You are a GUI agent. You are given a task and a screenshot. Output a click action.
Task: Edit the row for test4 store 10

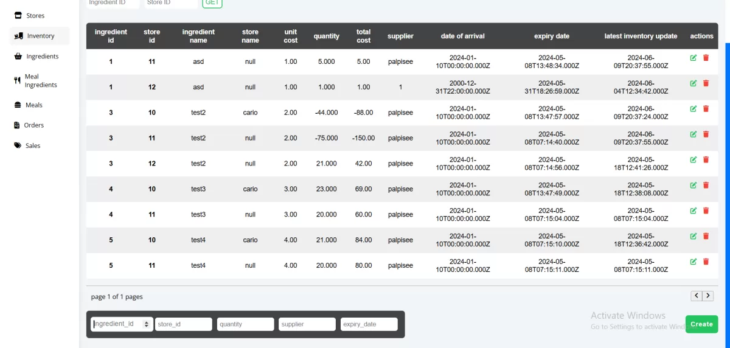click(693, 236)
